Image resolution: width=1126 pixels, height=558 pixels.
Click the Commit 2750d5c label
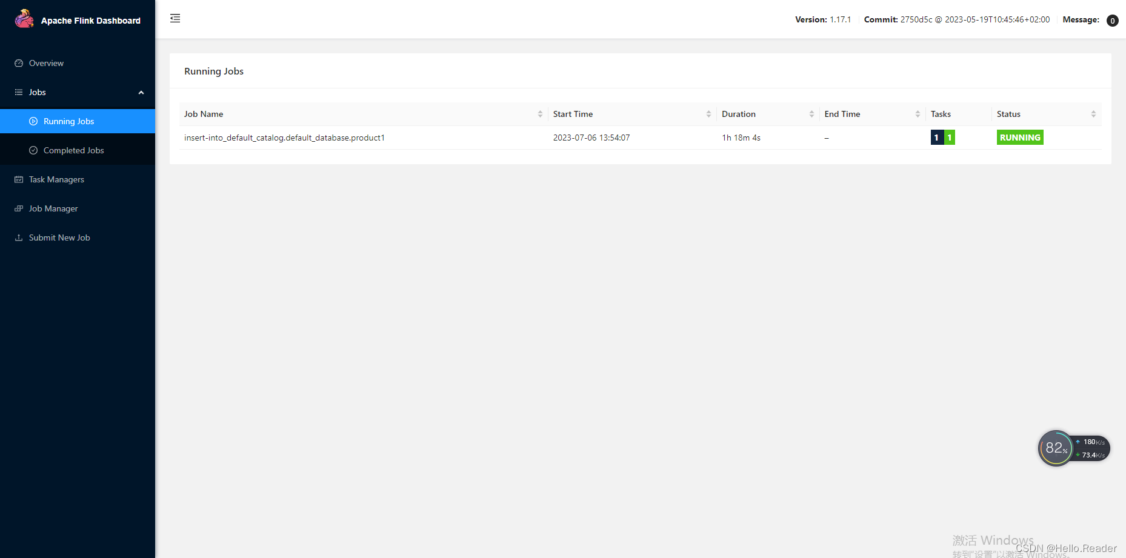pyautogui.click(x=957, y=19)
